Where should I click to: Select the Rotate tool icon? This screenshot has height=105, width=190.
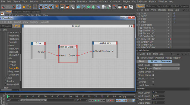[x=29, y=7]
